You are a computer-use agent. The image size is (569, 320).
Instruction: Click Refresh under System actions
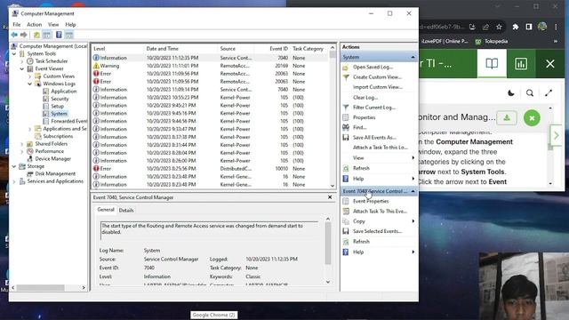361,168
